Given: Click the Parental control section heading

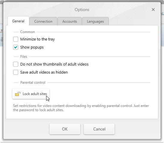Looking at the screenshot, I should click(33, 83).
